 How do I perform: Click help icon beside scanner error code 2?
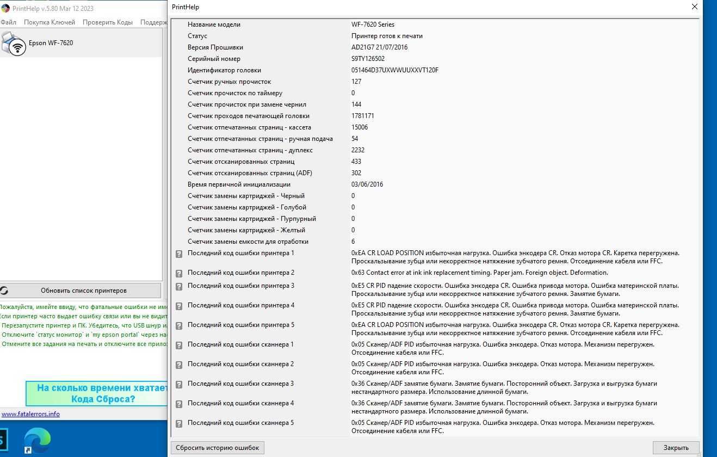(178, 365)
